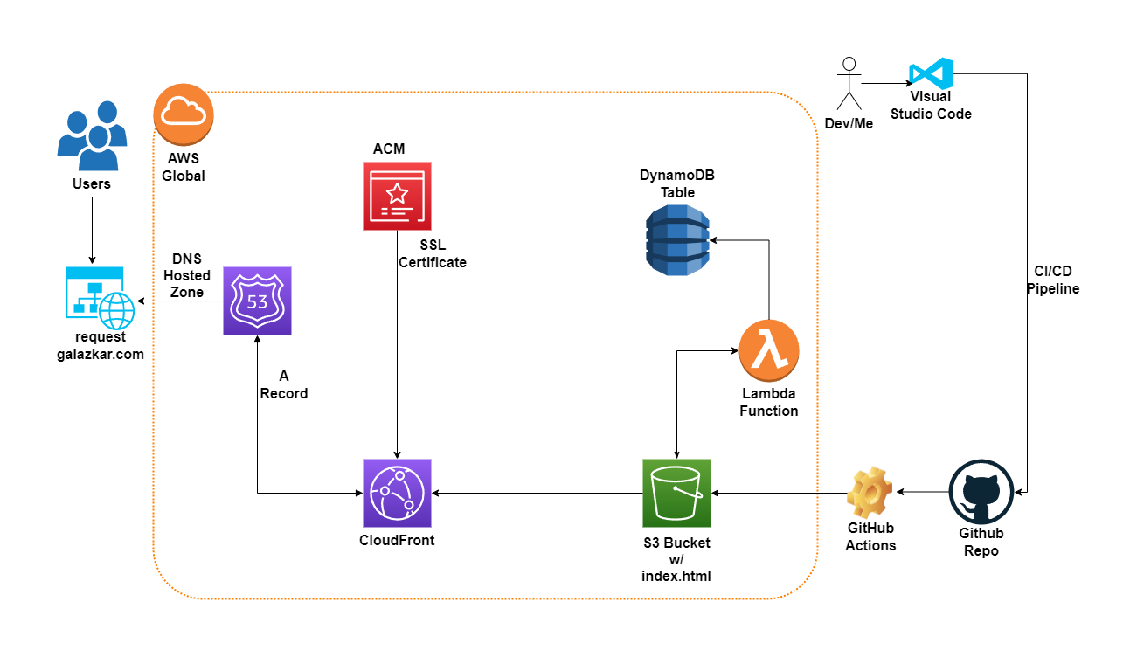Click the ACM certificate icon

point(398,196)
